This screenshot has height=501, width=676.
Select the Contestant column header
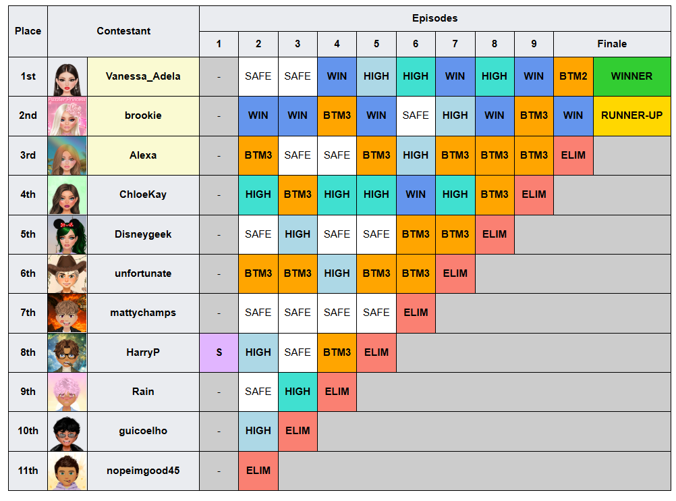(123, 31)
